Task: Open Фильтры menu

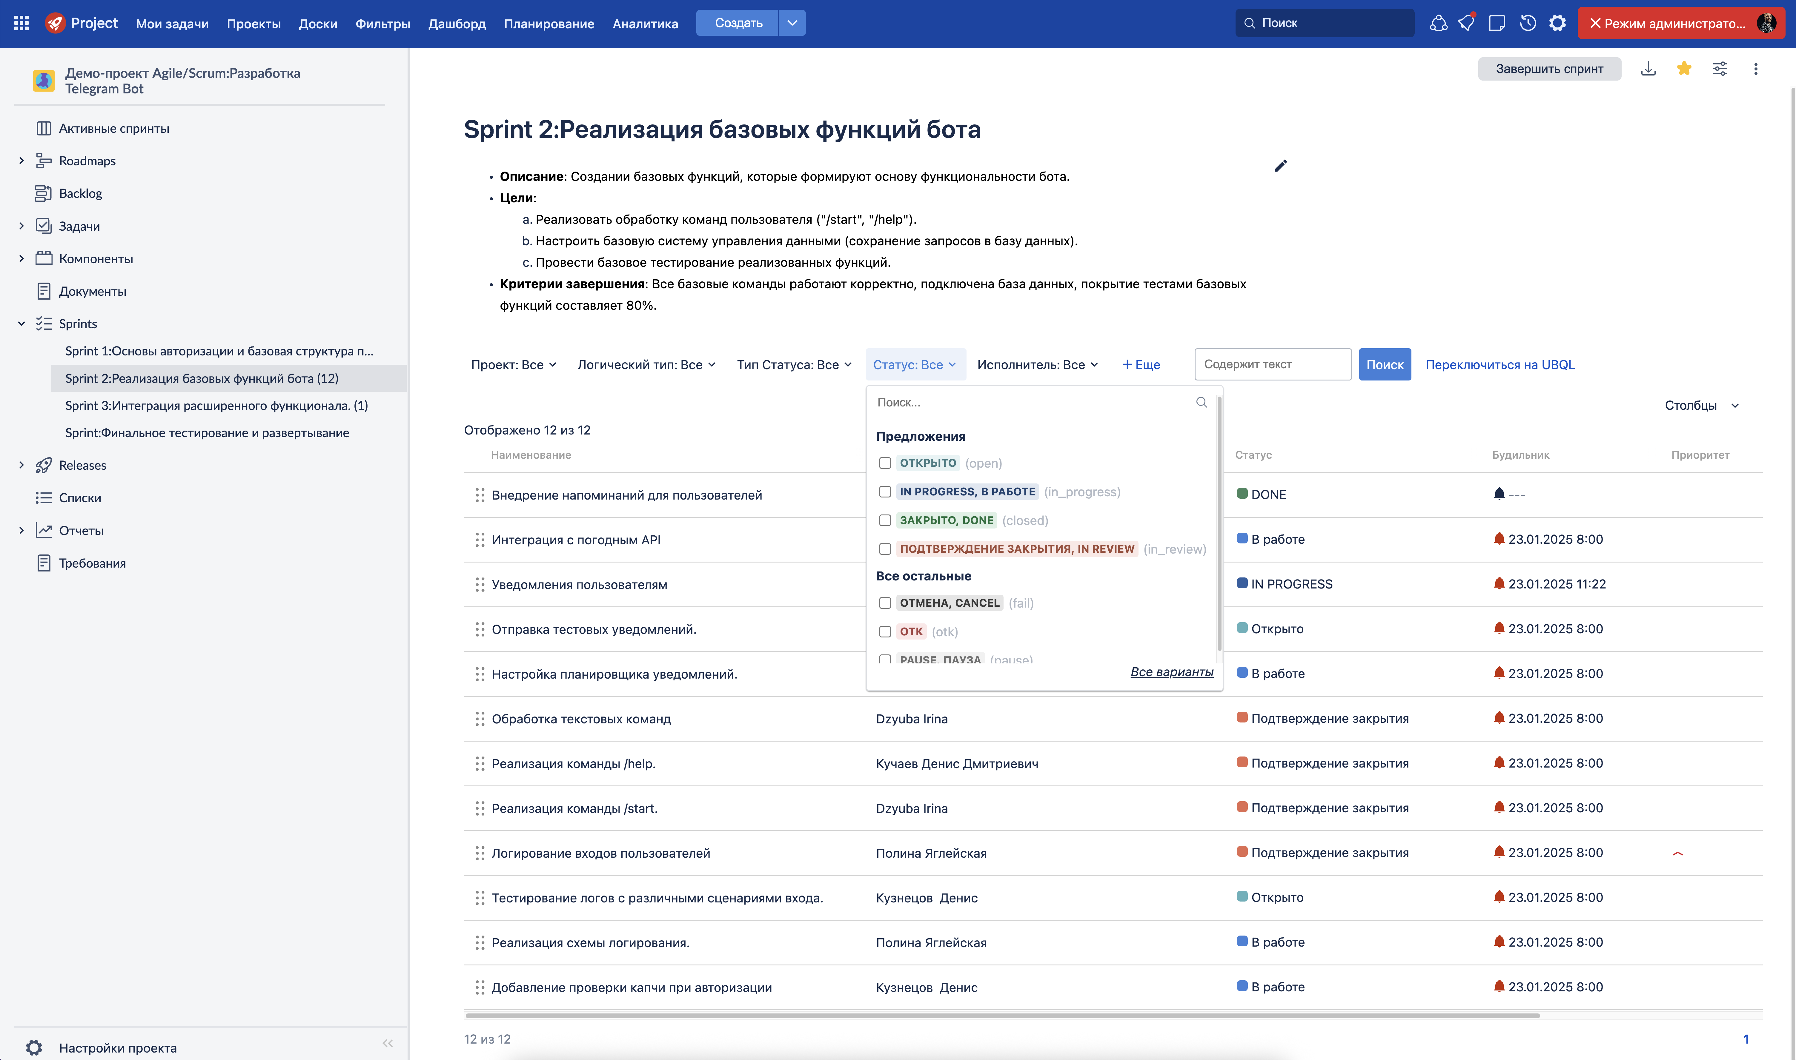Action: pyautogui.click(x=383, y=24)
